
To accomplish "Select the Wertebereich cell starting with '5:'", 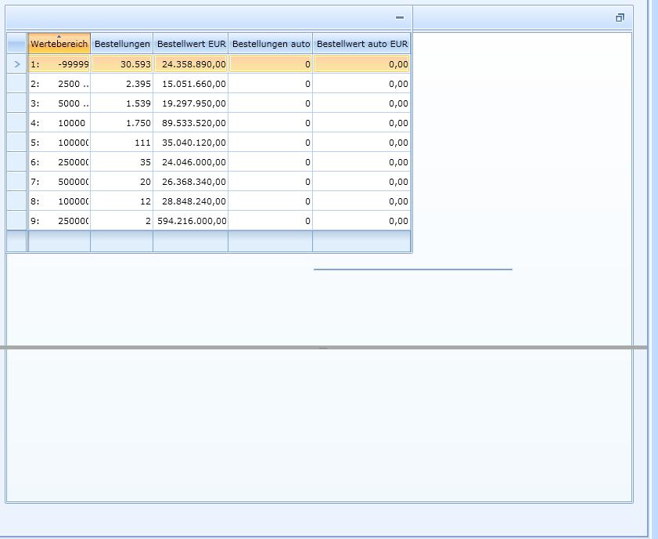I will point(59,143).
